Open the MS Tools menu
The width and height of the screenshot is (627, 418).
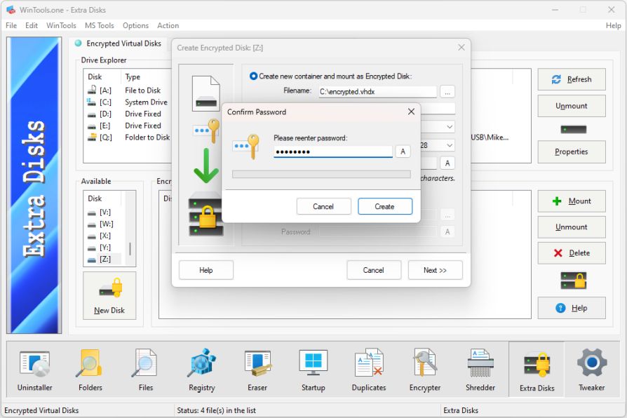pos(99,26)
